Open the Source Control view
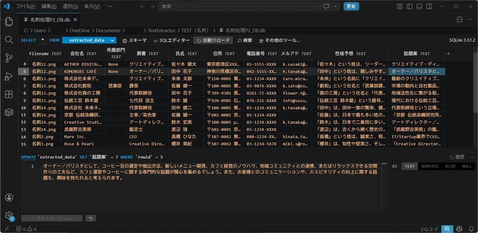 [9, 58]
